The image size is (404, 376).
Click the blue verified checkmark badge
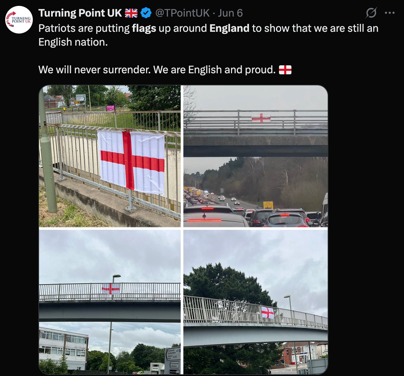(146, 13)
